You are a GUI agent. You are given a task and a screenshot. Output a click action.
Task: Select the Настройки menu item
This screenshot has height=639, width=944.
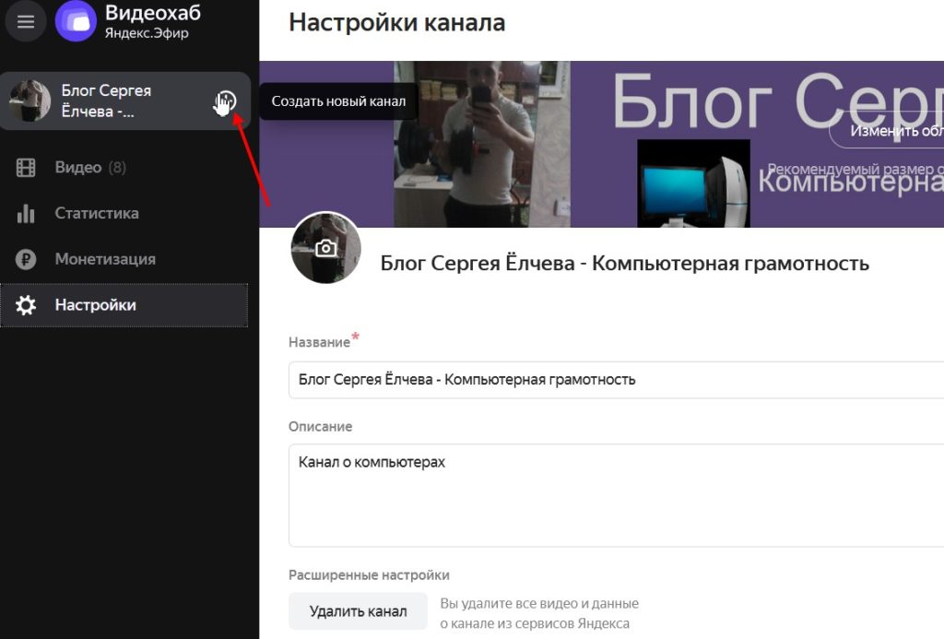click(124, 304)
